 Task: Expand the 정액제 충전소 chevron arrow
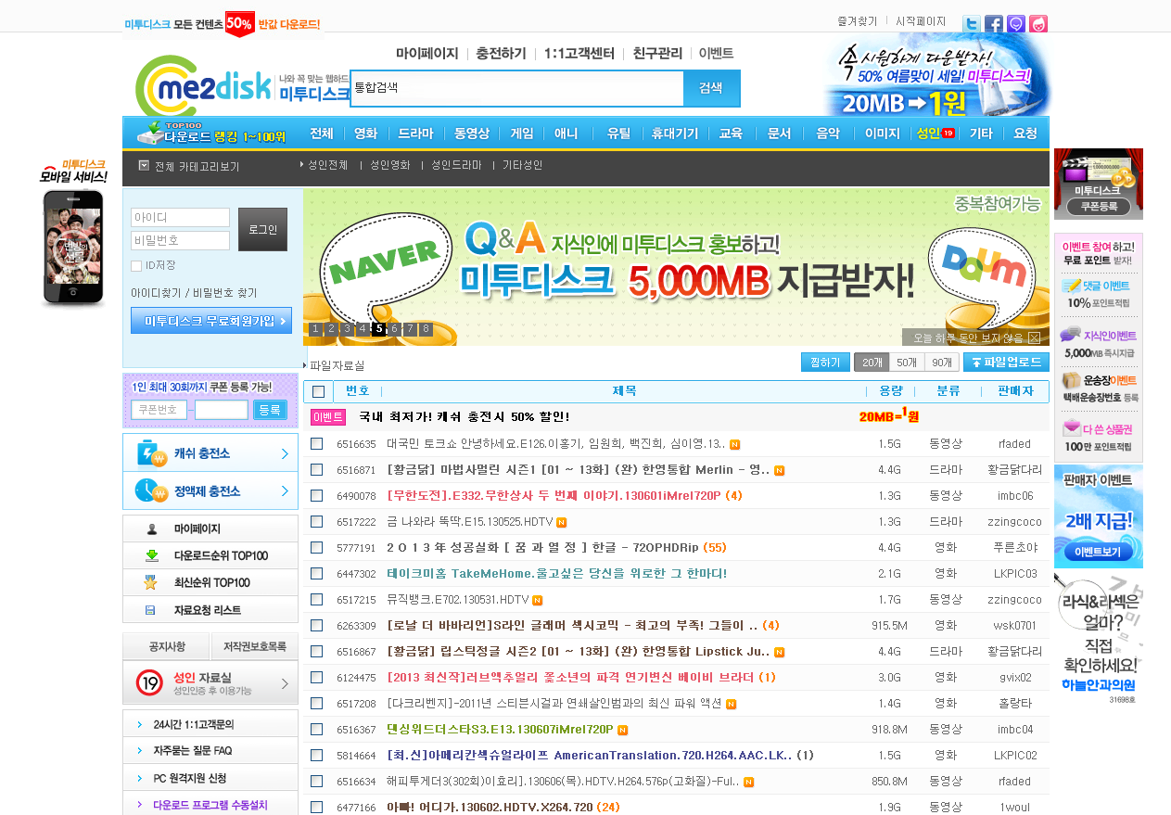(284, 490)
